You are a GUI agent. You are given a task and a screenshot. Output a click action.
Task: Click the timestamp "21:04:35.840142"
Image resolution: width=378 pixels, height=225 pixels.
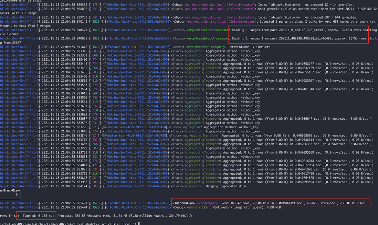click(74, 22)
